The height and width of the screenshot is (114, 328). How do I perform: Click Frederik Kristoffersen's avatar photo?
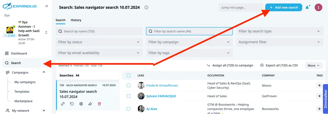(x=141, y=85)
